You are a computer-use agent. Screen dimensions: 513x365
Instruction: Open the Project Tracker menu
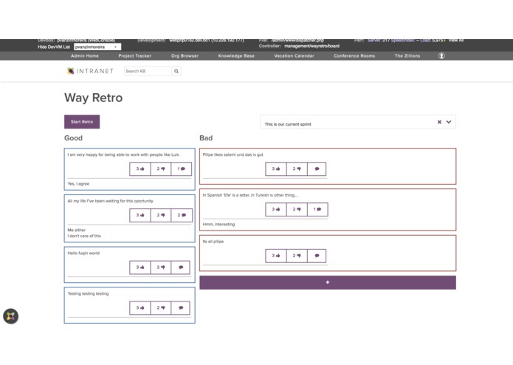[135, 56]
